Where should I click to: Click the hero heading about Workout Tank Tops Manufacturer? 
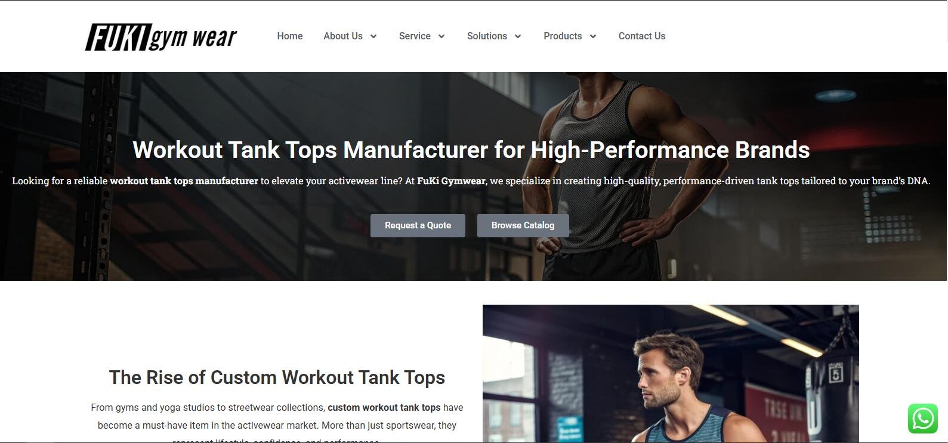pyautogui.click(x=471, y=150)
